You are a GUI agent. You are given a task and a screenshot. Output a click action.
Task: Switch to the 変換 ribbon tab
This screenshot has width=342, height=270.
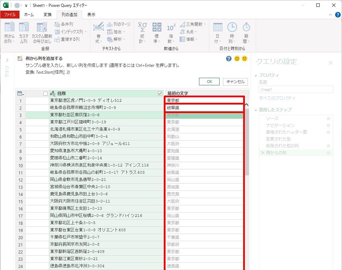click(x=48, y=15)
